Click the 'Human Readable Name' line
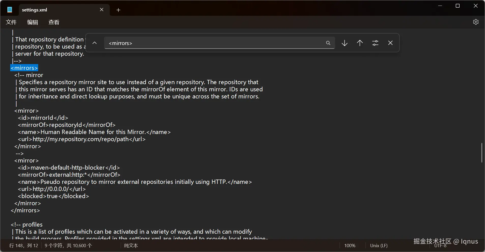The height and width of the screenshot is (252, 485). (94, 132)
